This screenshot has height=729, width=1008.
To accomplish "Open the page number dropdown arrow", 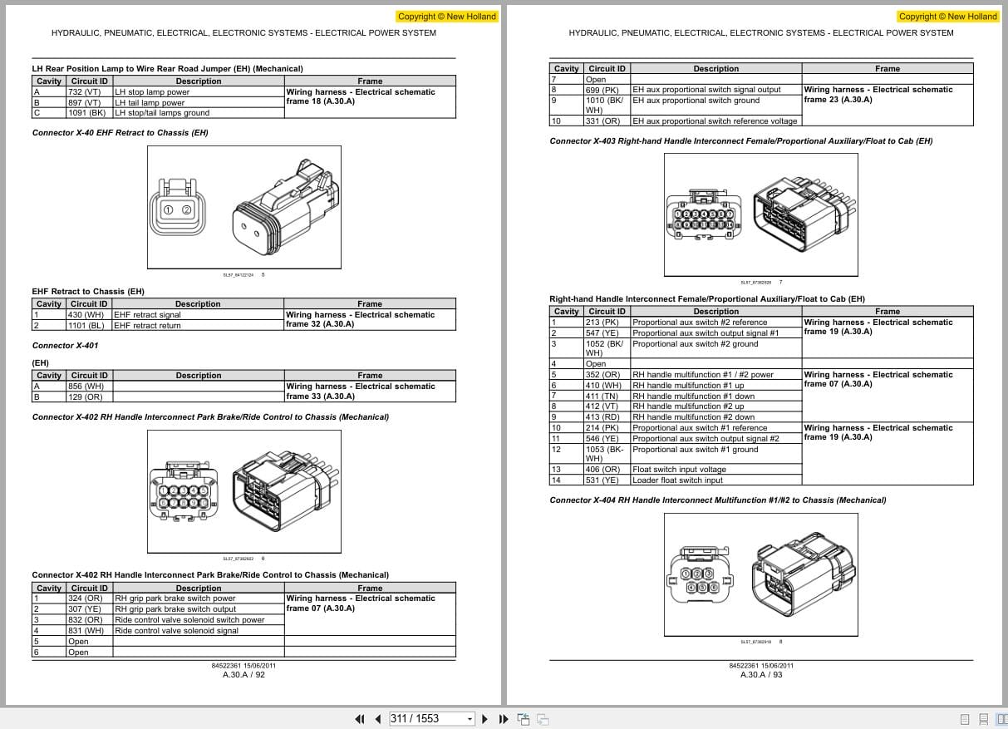I will [x=470, y=719].
